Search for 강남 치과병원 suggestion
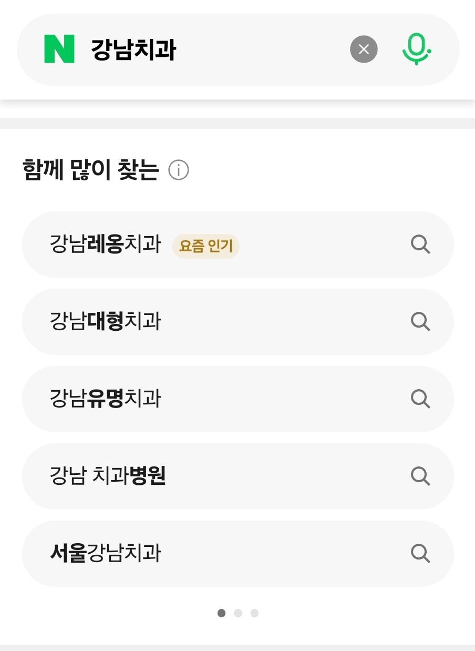Image resolution: width=475 pixels, height=651 pixels. 108,476
